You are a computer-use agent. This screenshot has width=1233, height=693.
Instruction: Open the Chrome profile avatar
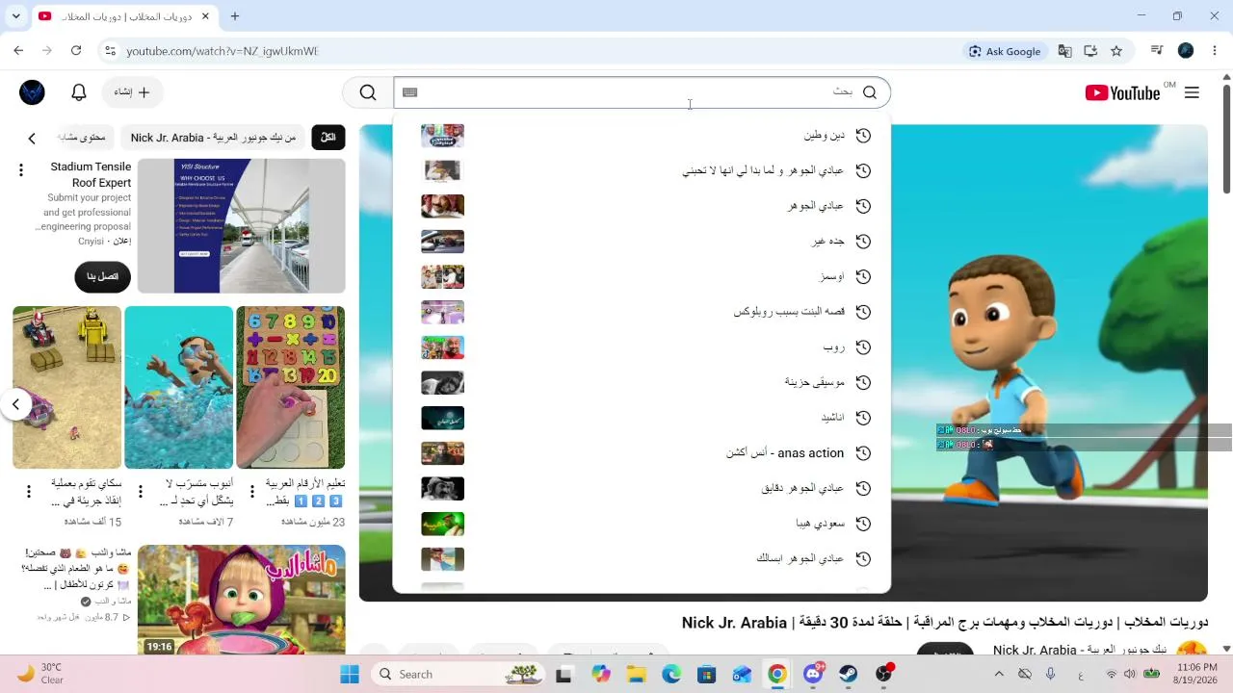click(1186, 51)
